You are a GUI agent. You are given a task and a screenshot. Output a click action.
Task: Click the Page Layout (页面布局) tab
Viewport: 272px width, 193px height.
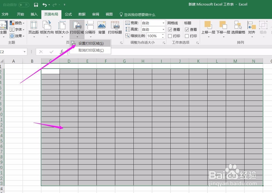51,14
